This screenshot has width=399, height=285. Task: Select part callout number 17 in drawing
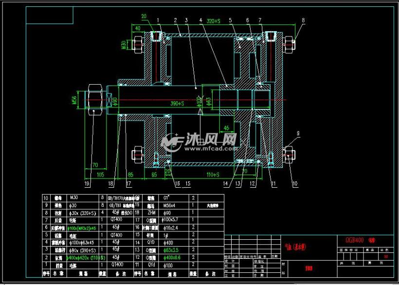pos(128,183)
